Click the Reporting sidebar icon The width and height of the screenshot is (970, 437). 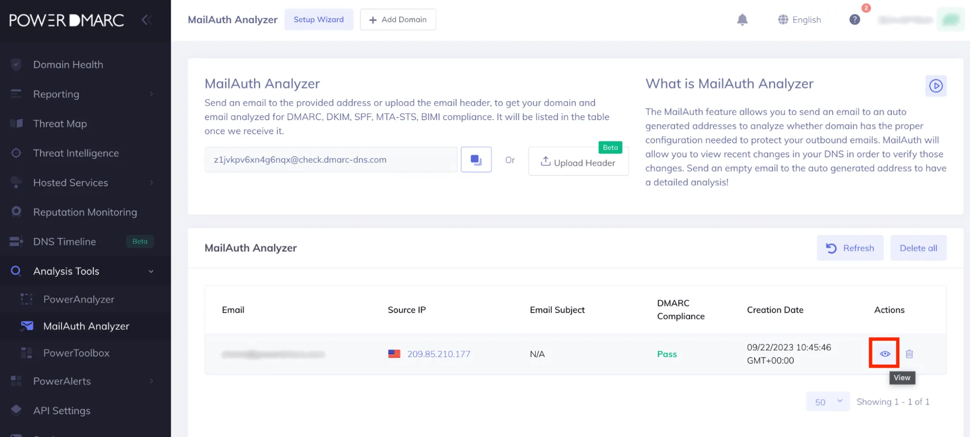pos(16,94)
